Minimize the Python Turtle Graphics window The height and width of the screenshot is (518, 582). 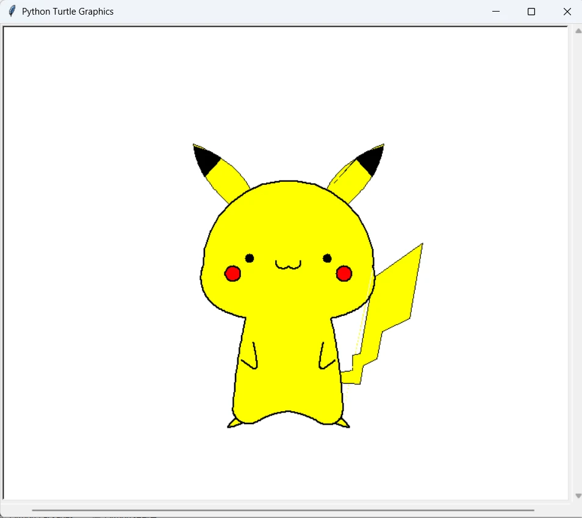click(x=496, y=12)
